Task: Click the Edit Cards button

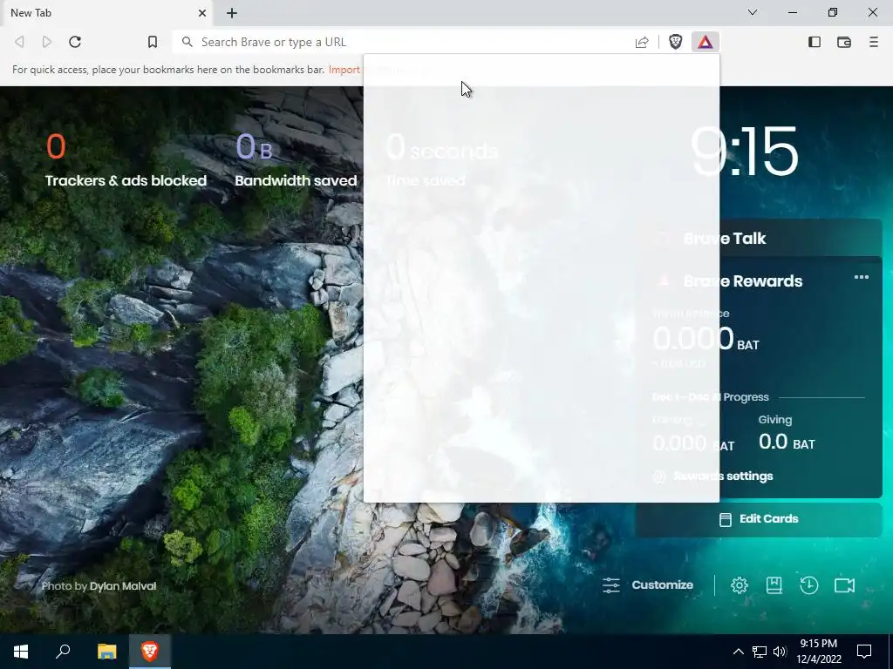Action: click(759, 519)
